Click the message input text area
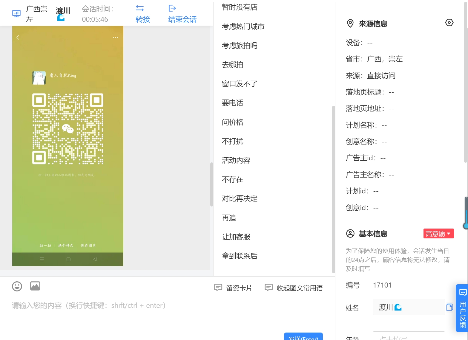 click(167, 313)
